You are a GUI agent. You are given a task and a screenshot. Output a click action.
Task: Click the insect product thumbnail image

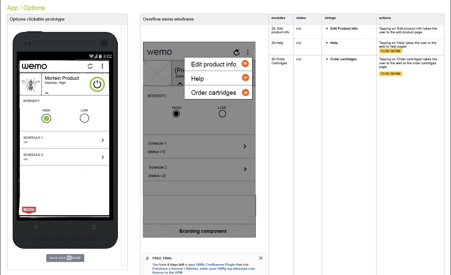(30, 83)
